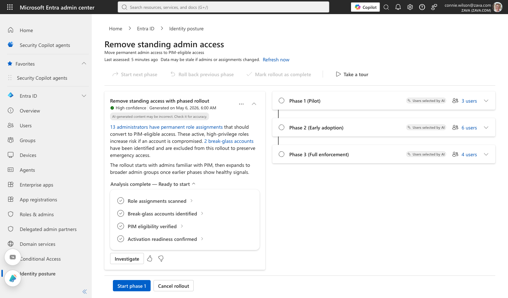Expand Phase 2 (Early adoption) details chevron

[486, 128]
